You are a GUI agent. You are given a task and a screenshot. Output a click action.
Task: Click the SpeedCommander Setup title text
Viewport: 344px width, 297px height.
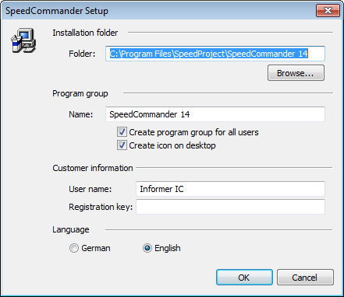point(57,11)
